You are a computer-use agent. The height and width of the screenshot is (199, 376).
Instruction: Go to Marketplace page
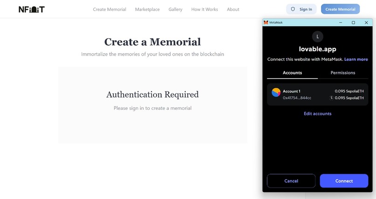click(147, 9)
